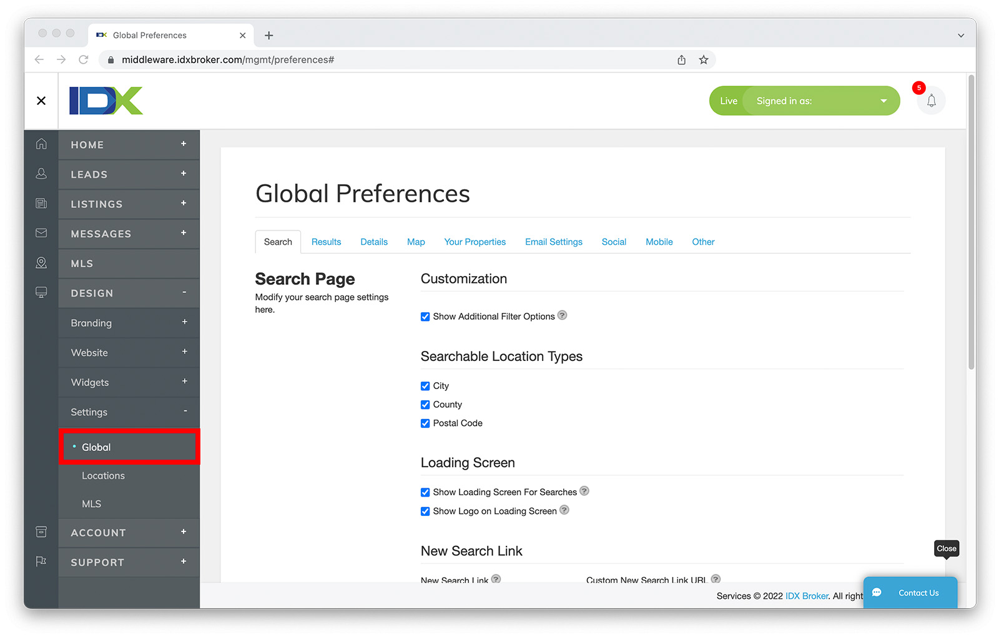Open the IDX Broker footer link

click(x=807, y=596)
